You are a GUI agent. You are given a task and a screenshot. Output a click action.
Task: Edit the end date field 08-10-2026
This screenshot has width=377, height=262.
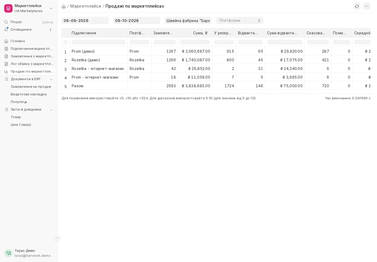pyautogui.click(x=137, y=20)
